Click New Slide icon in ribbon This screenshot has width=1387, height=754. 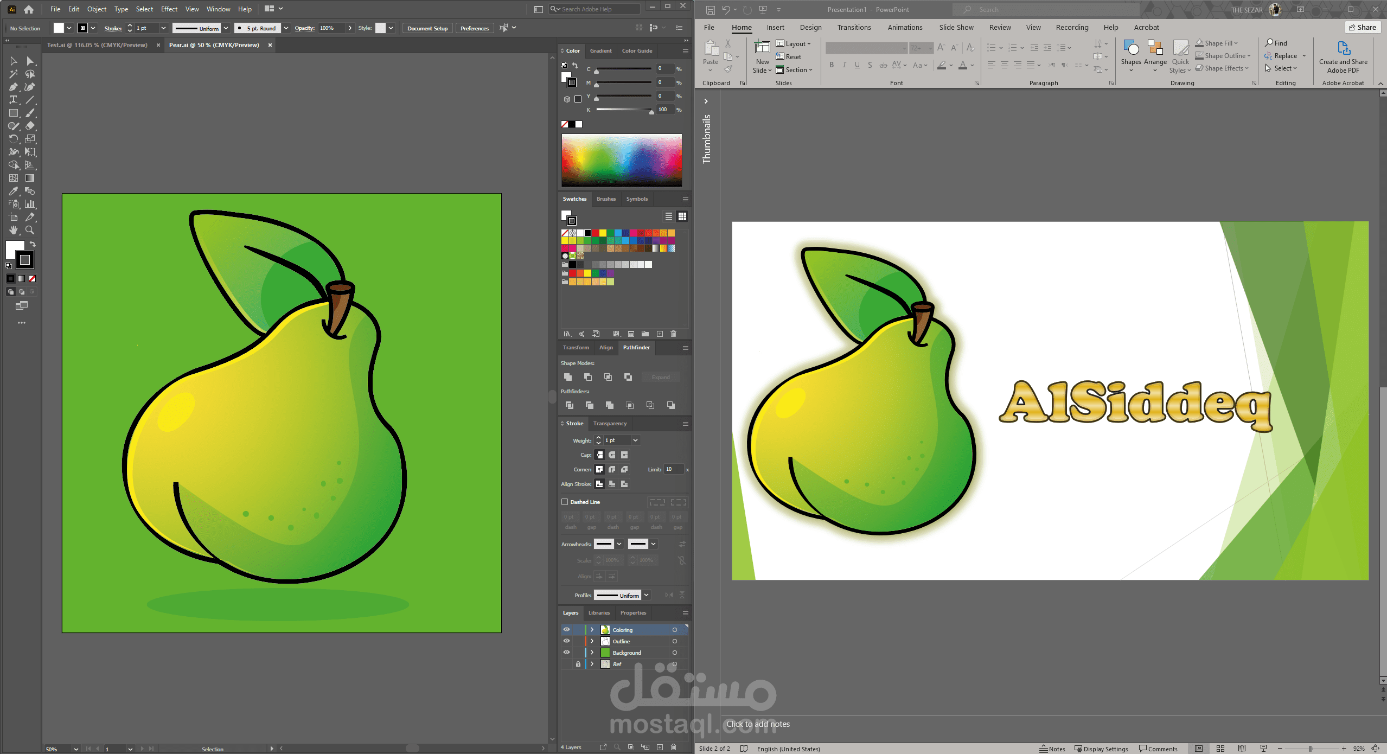pyautogui.click(x=762, y=48)
